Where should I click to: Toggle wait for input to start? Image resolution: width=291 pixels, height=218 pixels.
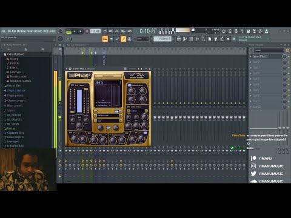[x=111, y=31]
